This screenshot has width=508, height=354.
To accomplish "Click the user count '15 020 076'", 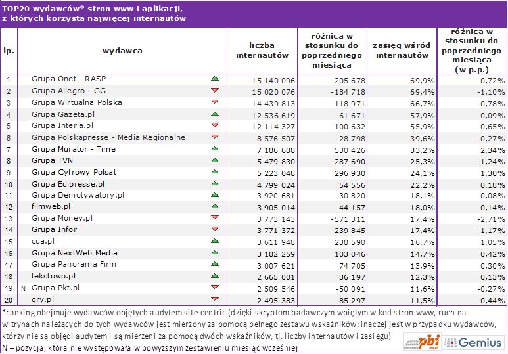I will click(x=273, y=93).
